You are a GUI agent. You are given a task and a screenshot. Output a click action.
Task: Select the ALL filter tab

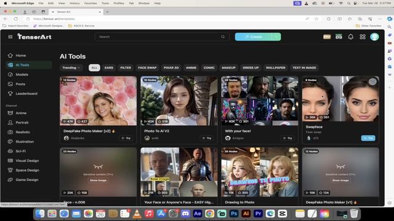94,68
